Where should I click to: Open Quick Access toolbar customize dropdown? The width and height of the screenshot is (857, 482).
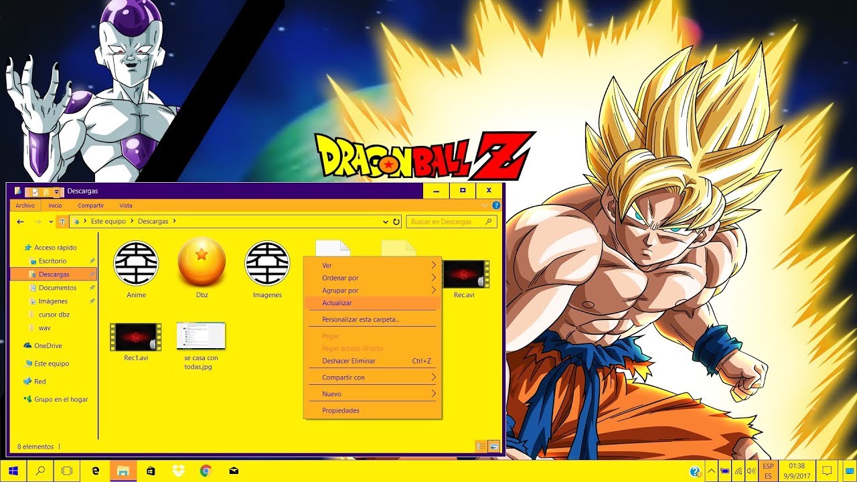[x=57, y=192]
